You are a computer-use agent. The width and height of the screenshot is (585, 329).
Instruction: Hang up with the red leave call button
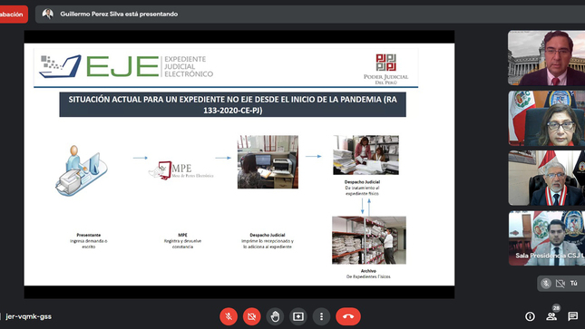348,316
